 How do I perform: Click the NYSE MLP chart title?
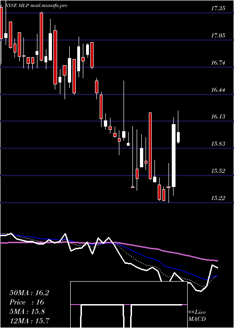pyautogui.click(x=36, y=6)
